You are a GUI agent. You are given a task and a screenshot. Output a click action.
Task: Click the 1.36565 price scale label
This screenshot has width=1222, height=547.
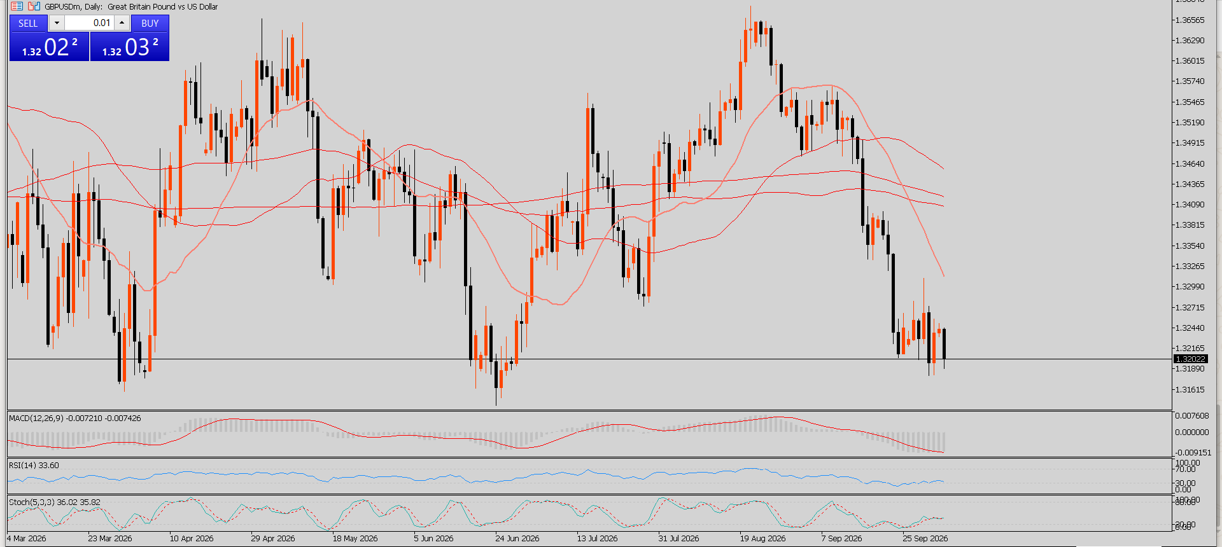coord(1190,20)
